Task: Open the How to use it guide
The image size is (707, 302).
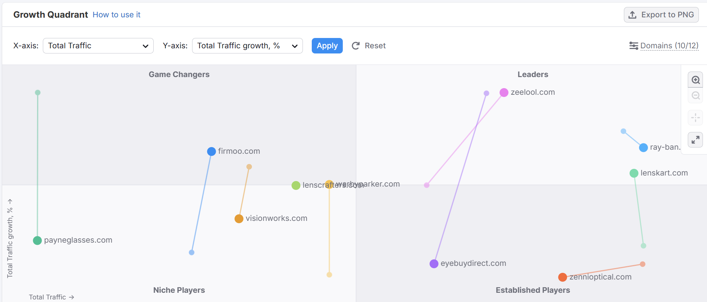Action: point(116,15)
